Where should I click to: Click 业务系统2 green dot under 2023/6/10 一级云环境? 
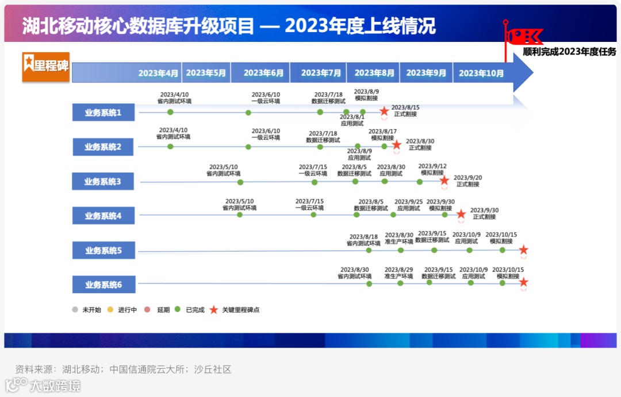click(x=248, y=147)
